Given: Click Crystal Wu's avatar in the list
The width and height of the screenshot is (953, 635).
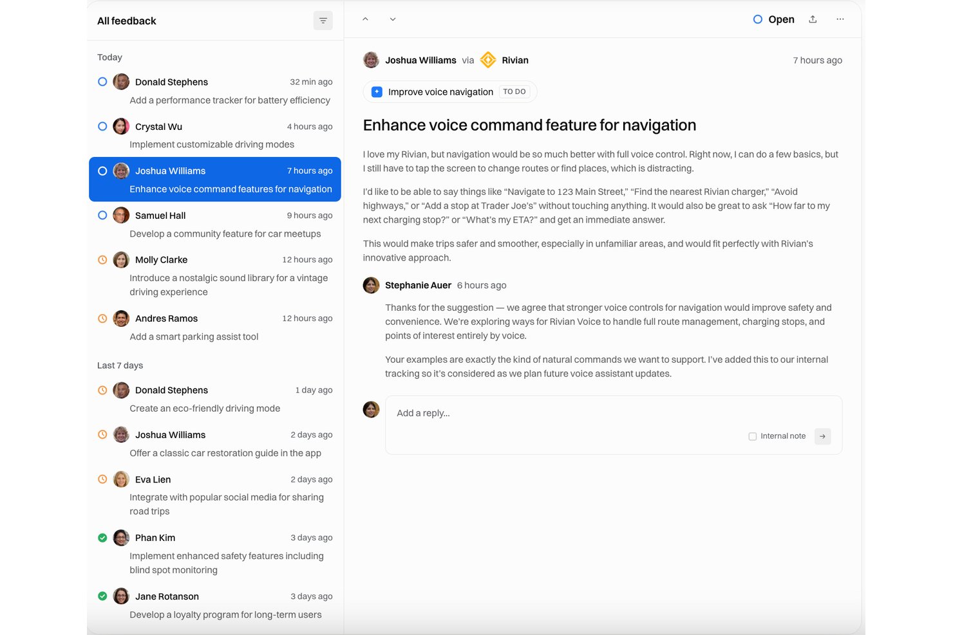Looking at the screenshot, I should 121,126.
